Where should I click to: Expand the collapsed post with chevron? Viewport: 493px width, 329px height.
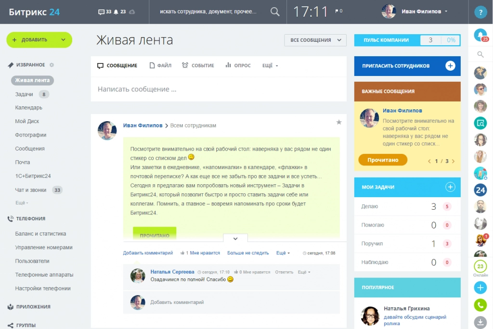click(x=235, y=238)
